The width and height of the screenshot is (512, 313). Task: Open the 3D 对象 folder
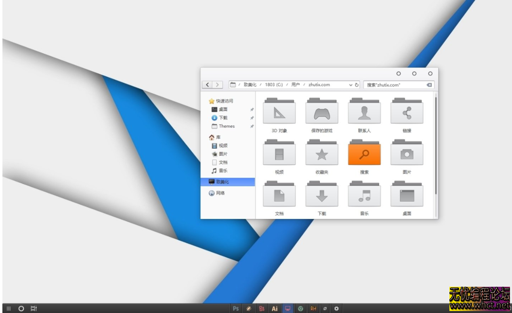pos(279,113)
